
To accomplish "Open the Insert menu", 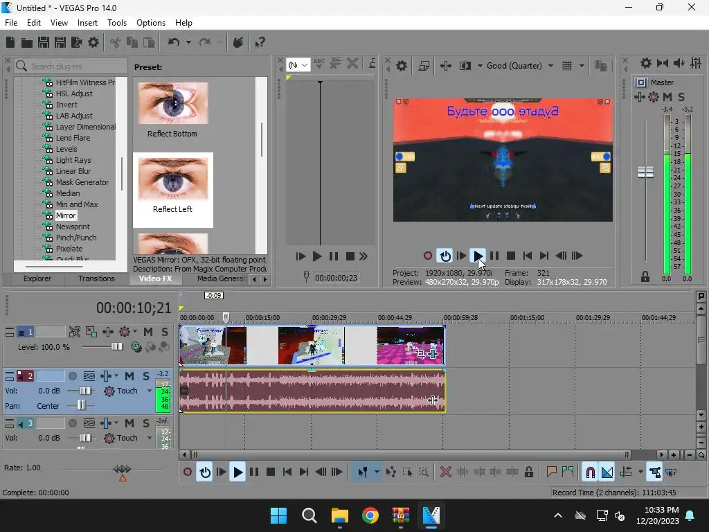I will pos(87,23).
